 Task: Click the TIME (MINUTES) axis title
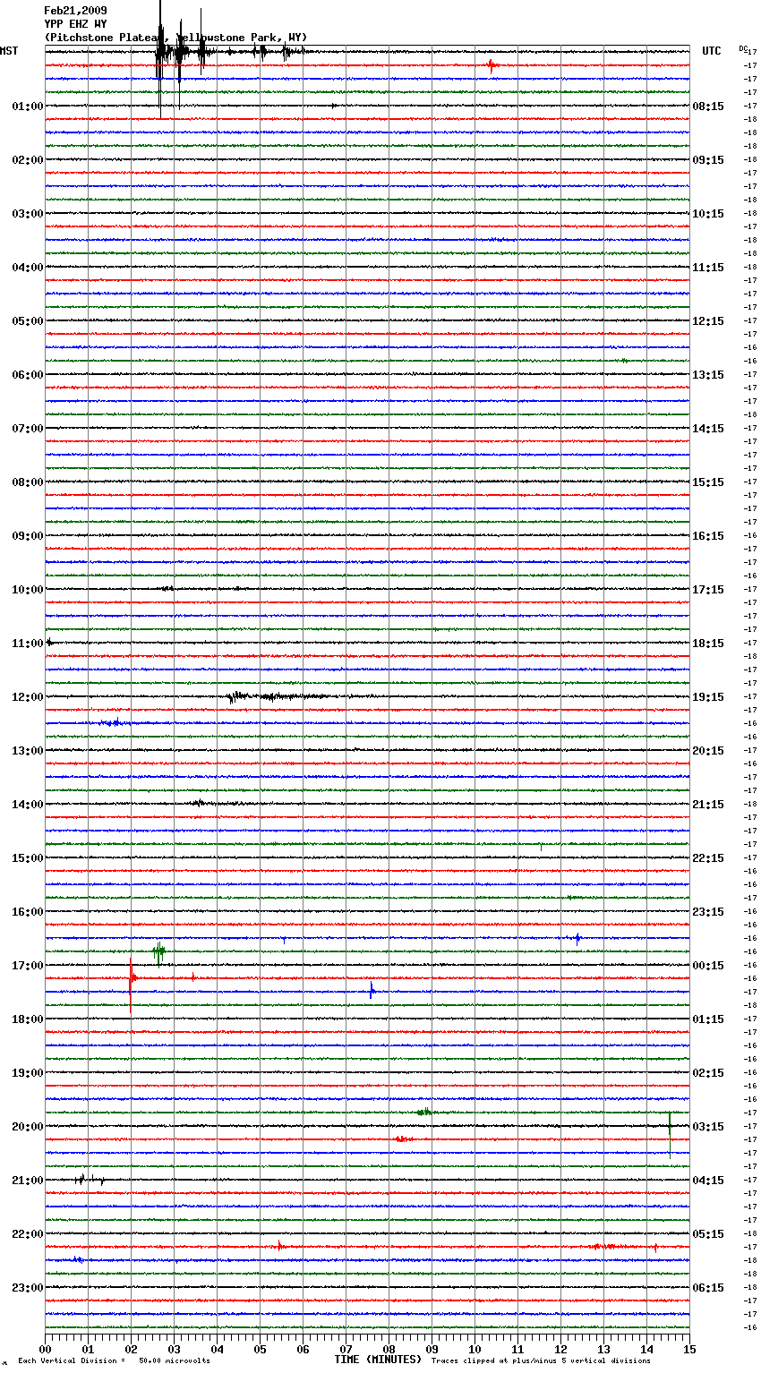378,1360
